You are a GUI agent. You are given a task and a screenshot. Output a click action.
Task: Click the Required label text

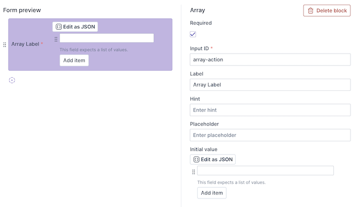[x=201, y=23]
